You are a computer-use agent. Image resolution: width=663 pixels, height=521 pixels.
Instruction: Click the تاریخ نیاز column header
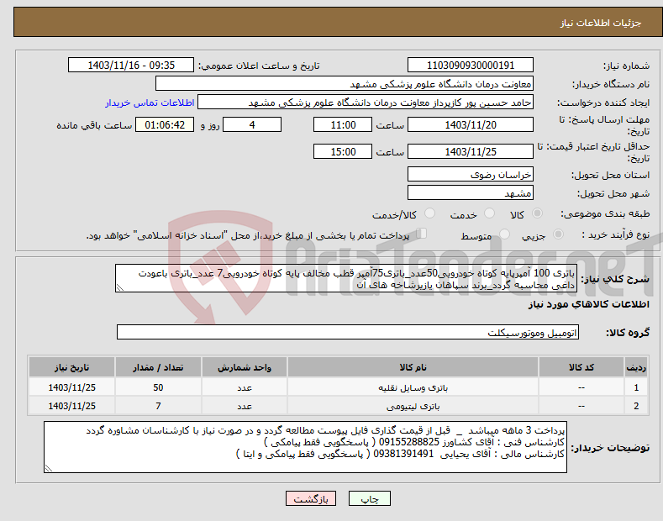(72, 367)
